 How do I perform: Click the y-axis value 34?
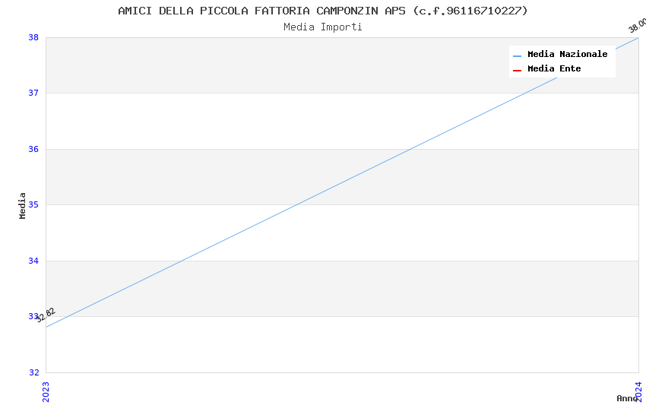click(x=33, y=261)
